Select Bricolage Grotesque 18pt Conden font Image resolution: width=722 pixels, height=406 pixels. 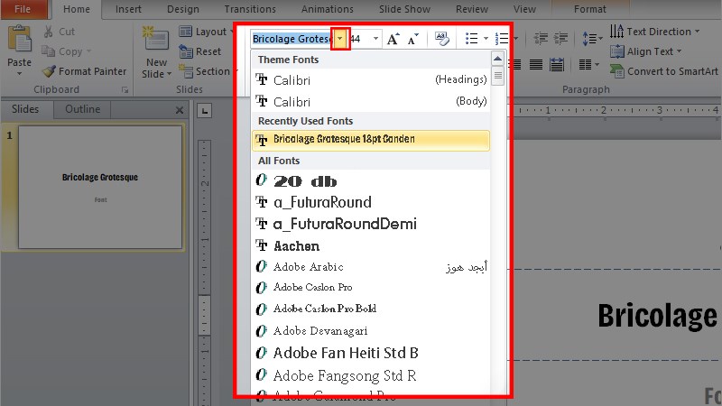click(x=371, y=140)
